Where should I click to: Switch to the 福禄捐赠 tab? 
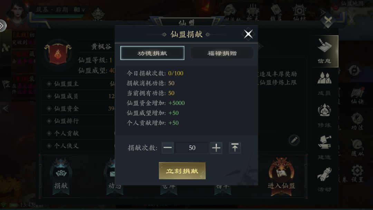pyautogui.click(x=222, y=53)
